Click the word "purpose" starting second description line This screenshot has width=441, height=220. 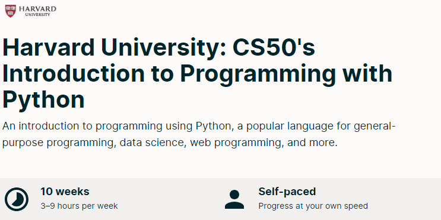tap(23, 144)
